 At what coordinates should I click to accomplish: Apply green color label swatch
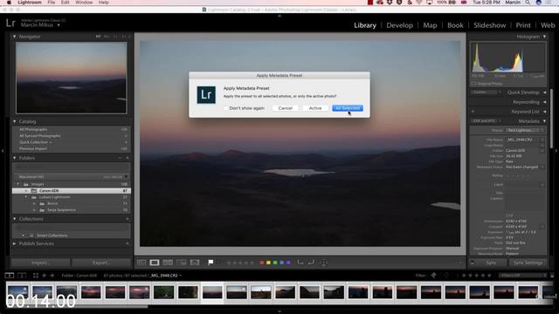click(x=275, y=263)
